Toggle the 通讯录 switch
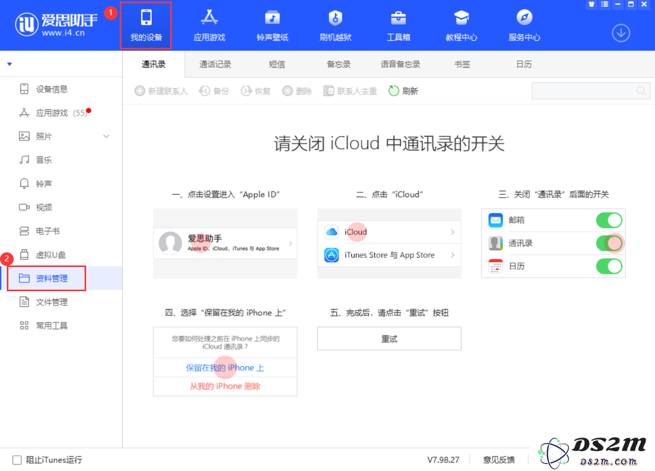The image size is (655, 471). [609, 243]
